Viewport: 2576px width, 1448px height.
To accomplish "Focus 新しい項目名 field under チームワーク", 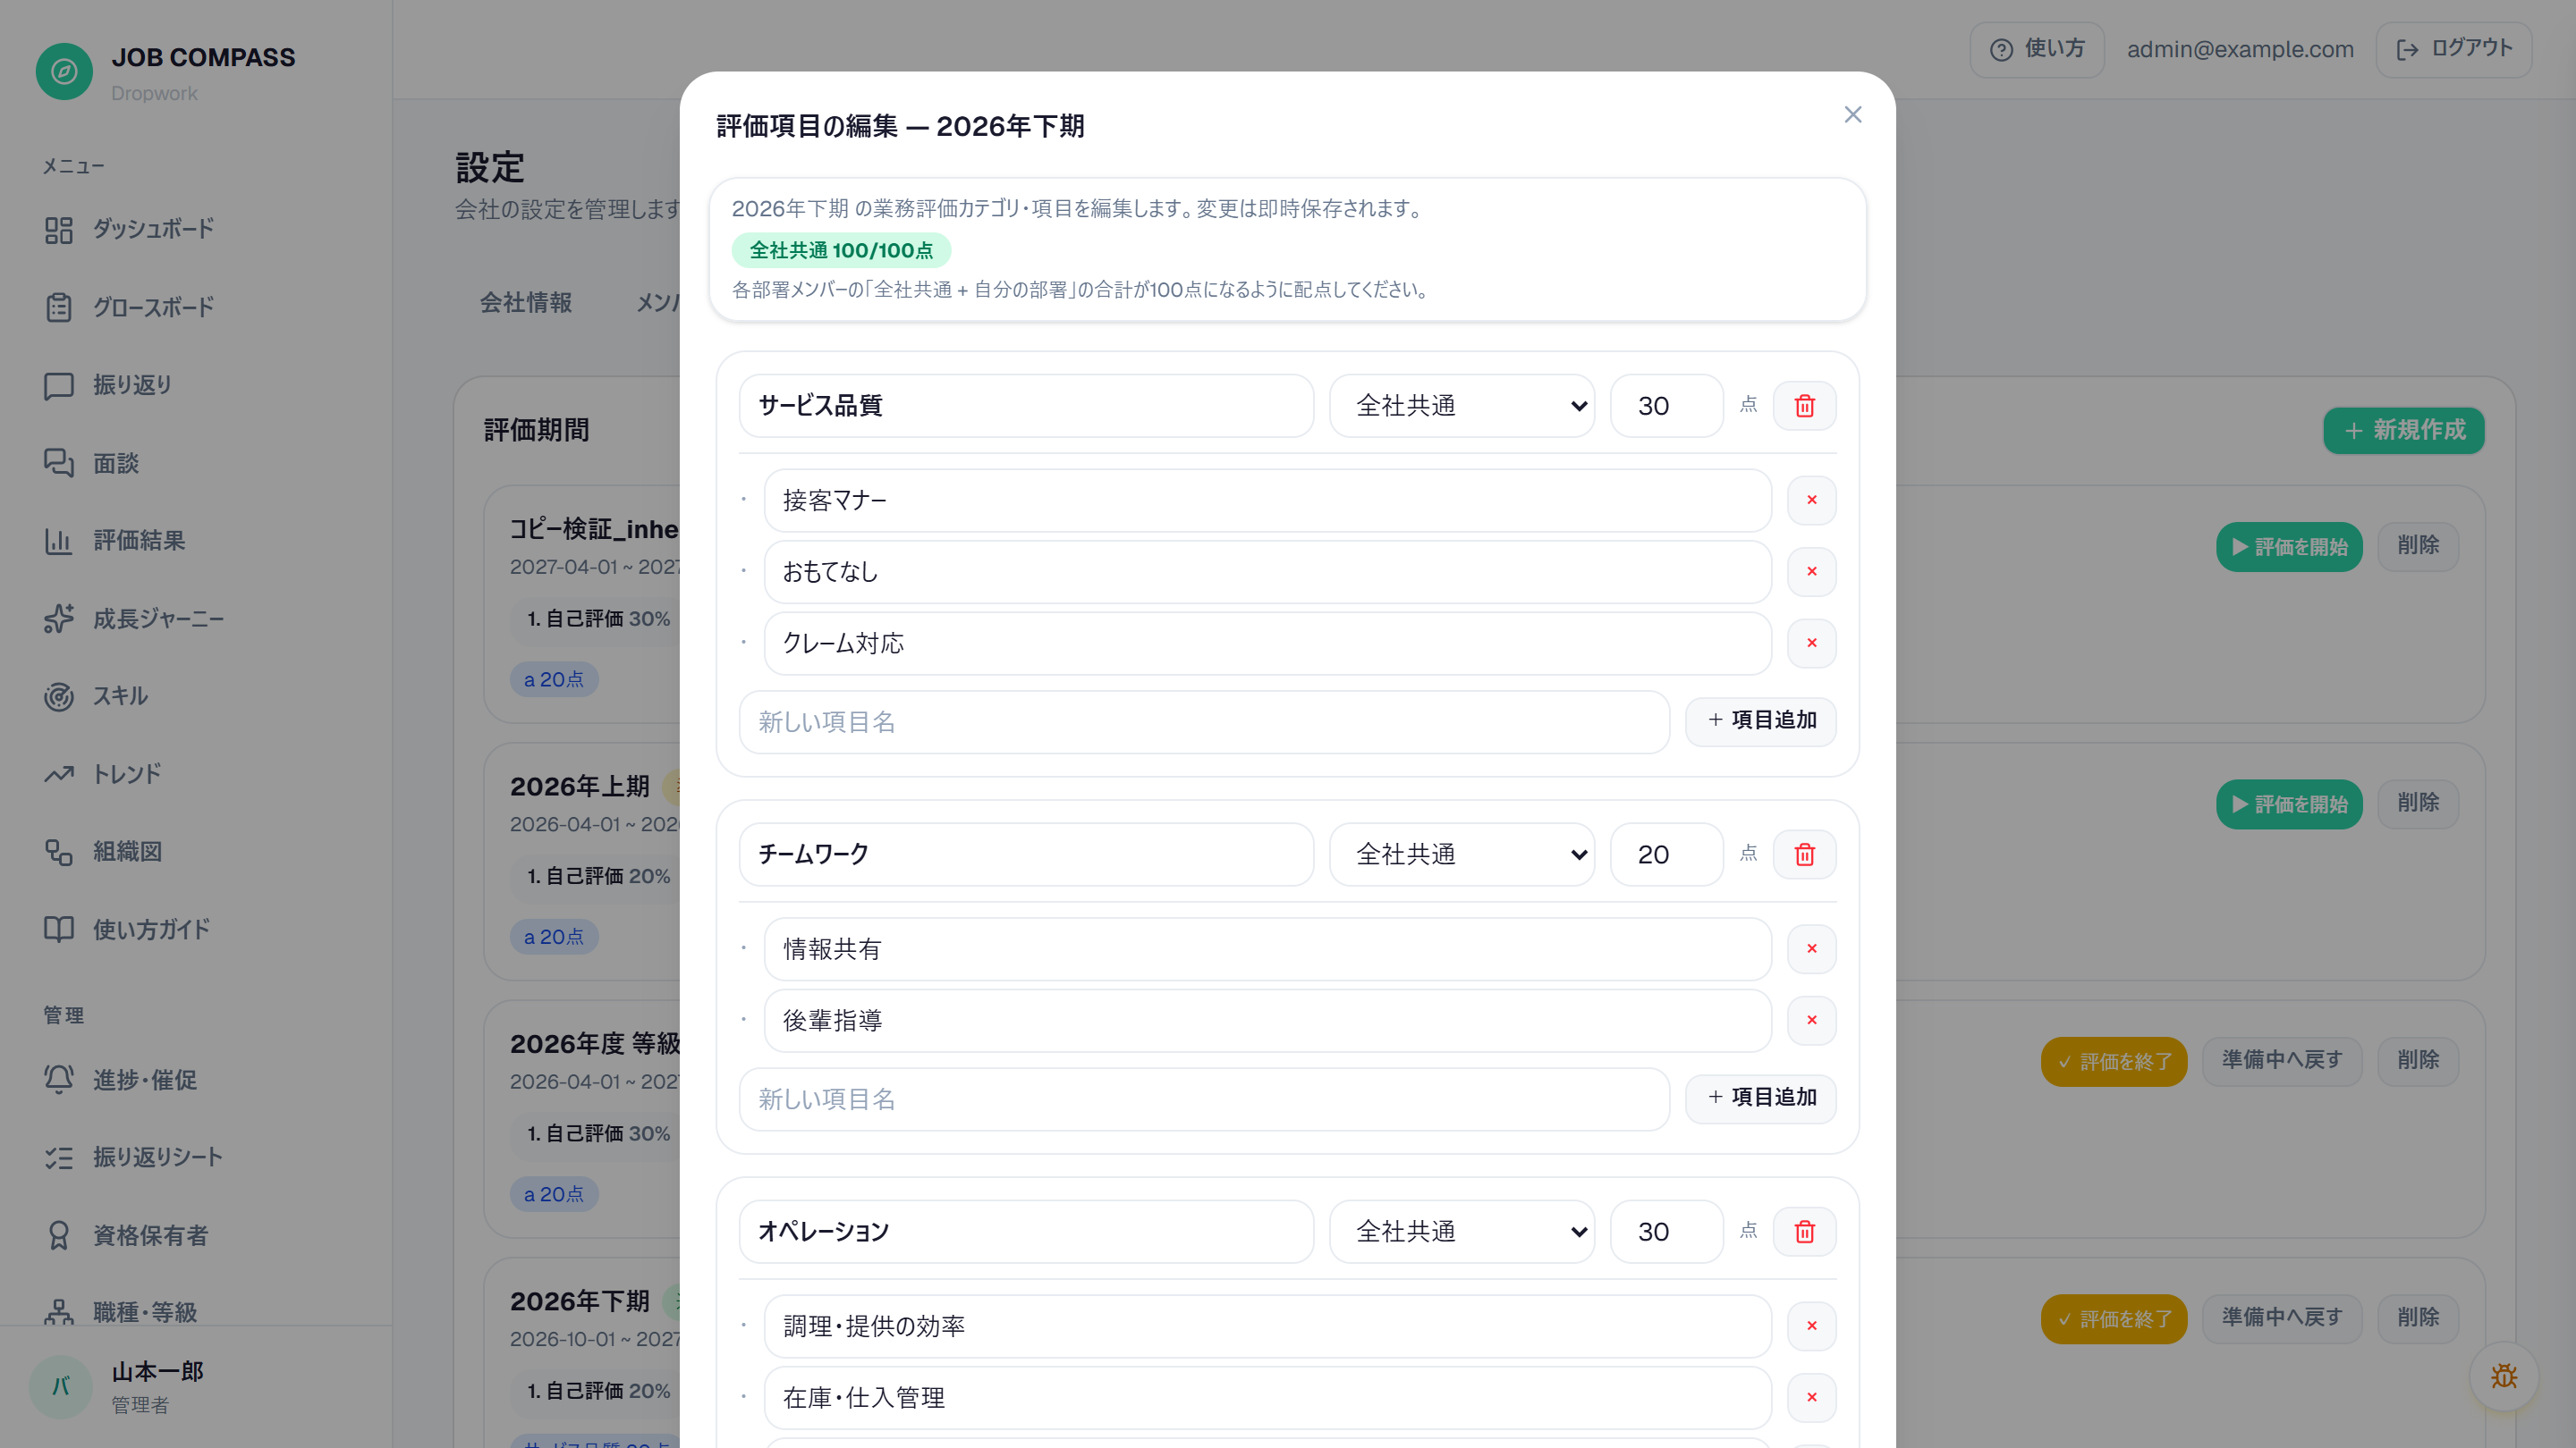I will click(1204, 1099).
